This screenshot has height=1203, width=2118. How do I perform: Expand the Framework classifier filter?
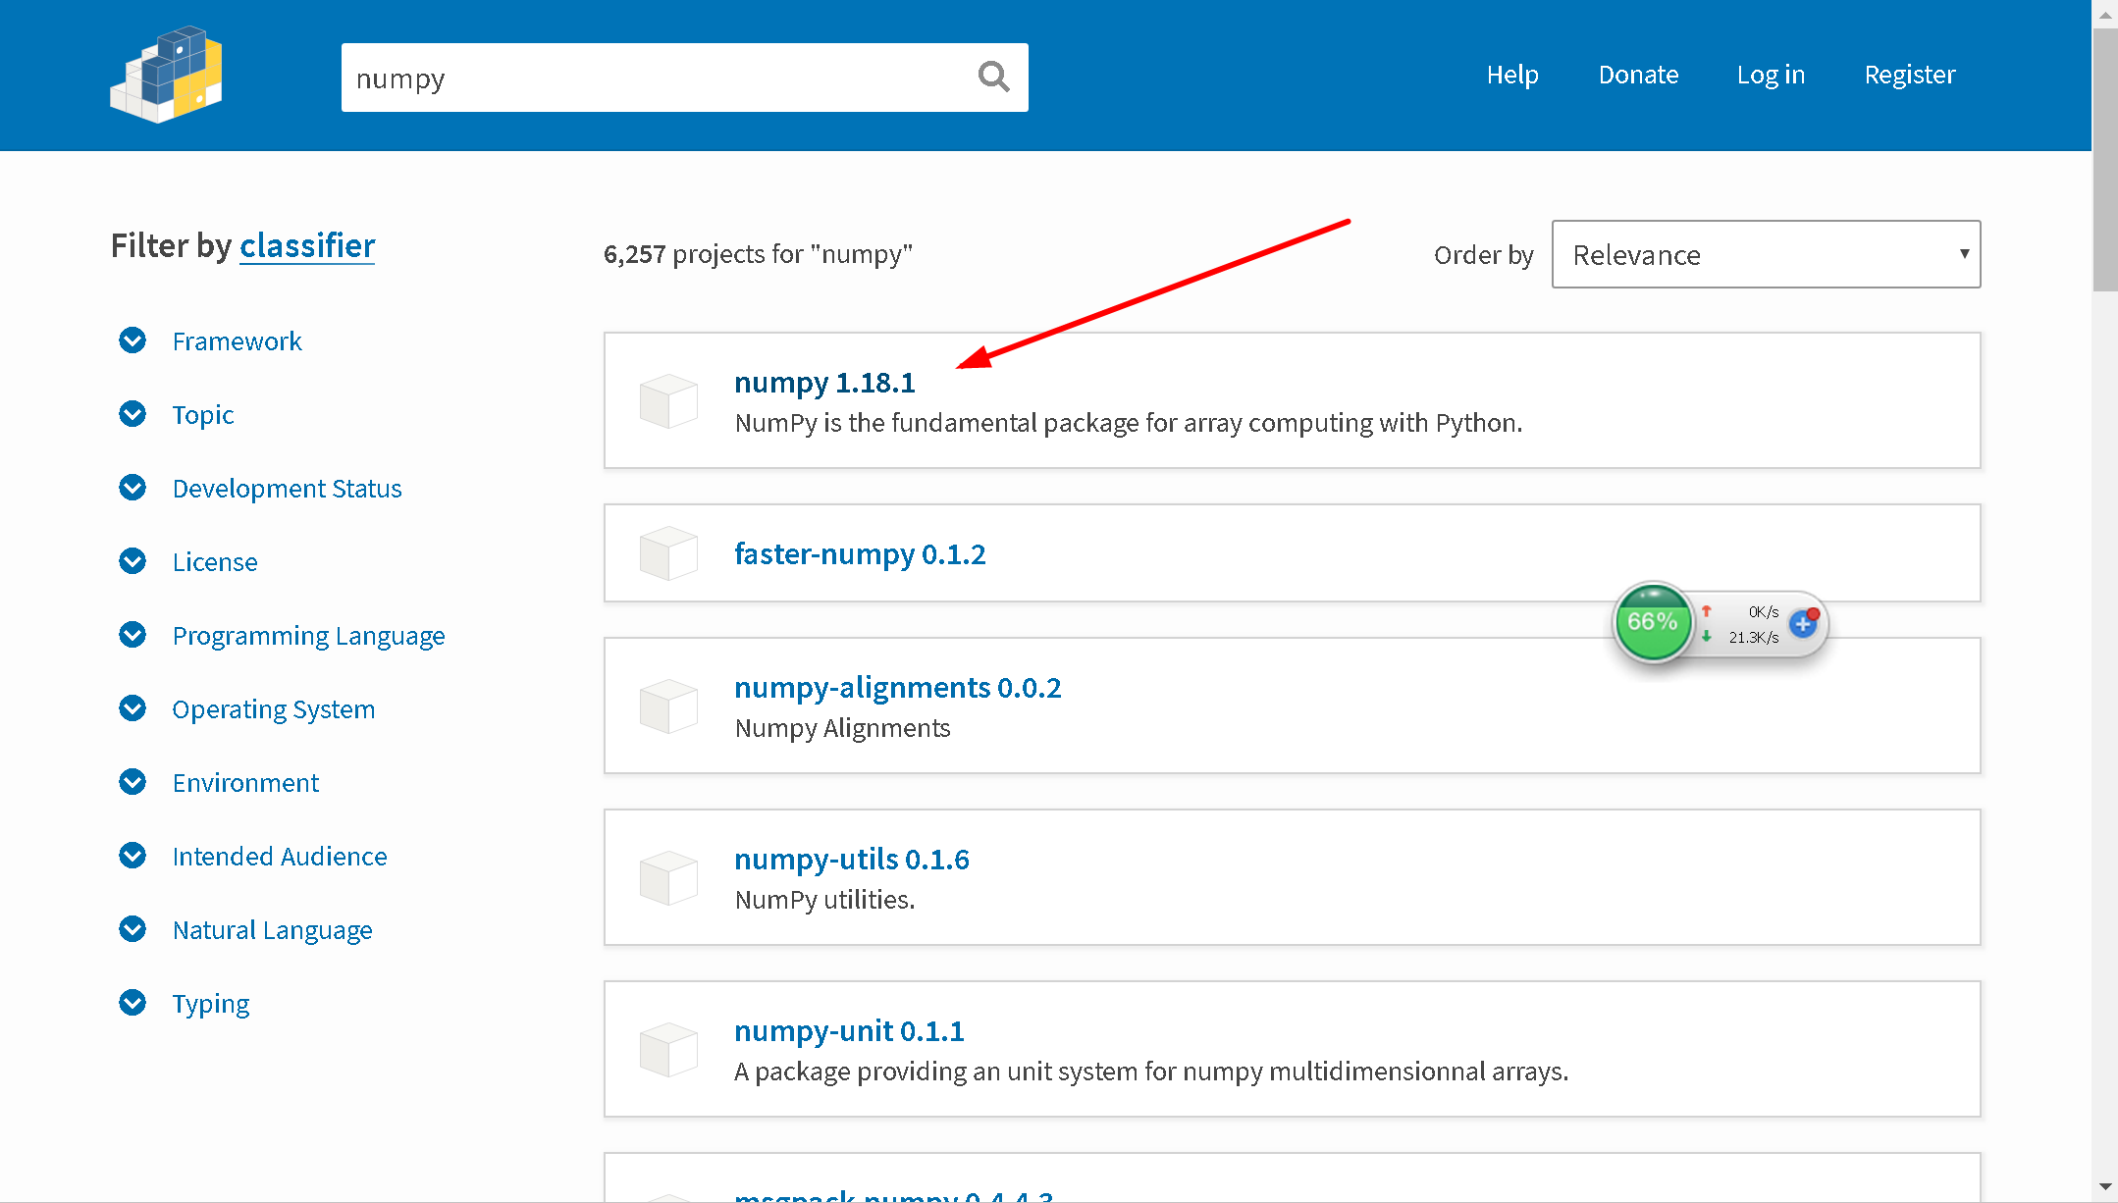coord(237,341)
